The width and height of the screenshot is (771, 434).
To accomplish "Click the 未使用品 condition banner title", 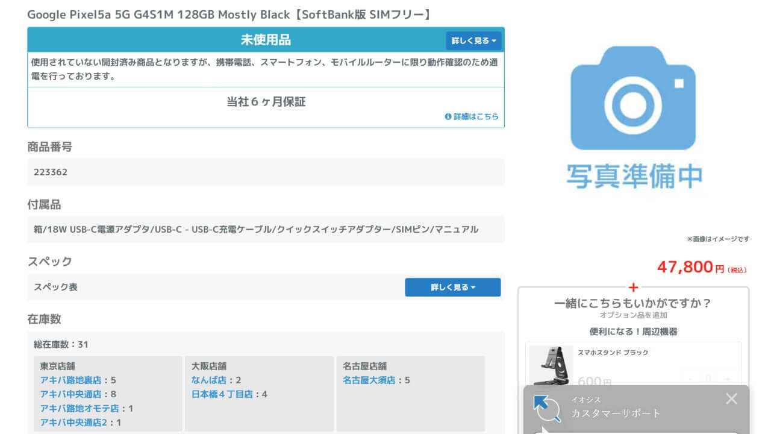I will (266, 40).
